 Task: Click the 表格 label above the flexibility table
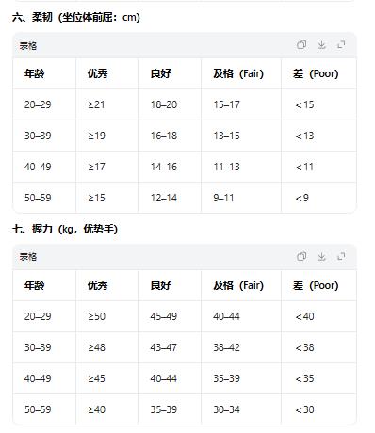click(x=28, y=46)
